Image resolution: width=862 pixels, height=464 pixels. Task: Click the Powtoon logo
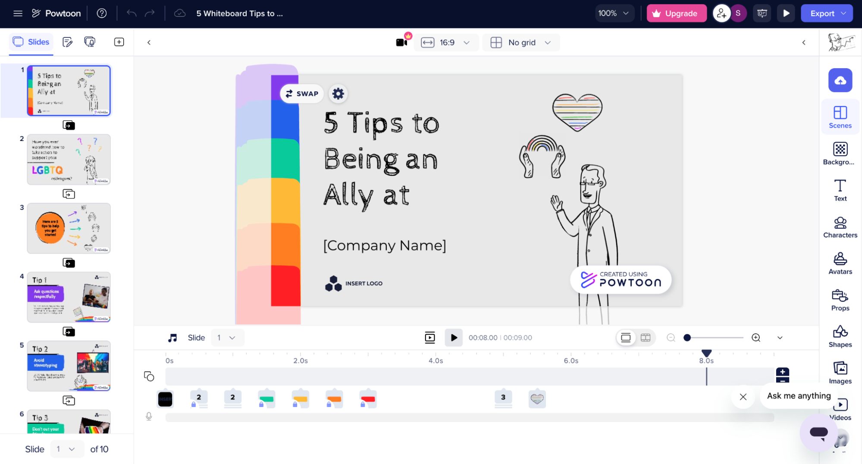tap(56, 13)
